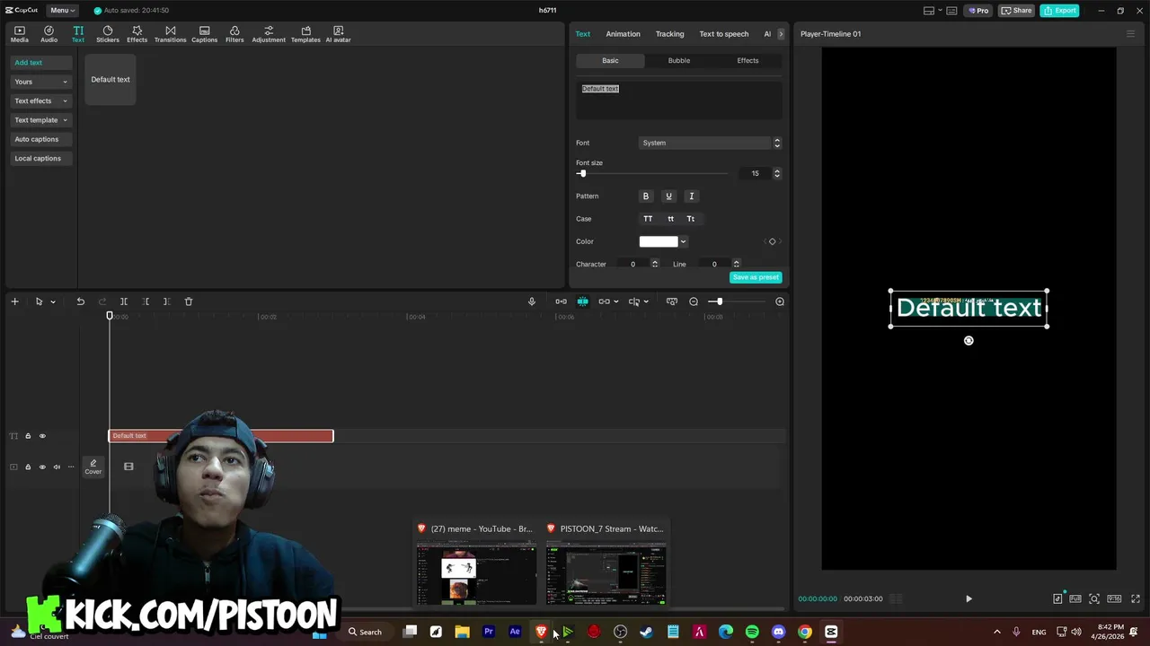The height and width of the screenshot is (646, 1150).
Task: Toggle the main track magnet
Action: point(562,301)
